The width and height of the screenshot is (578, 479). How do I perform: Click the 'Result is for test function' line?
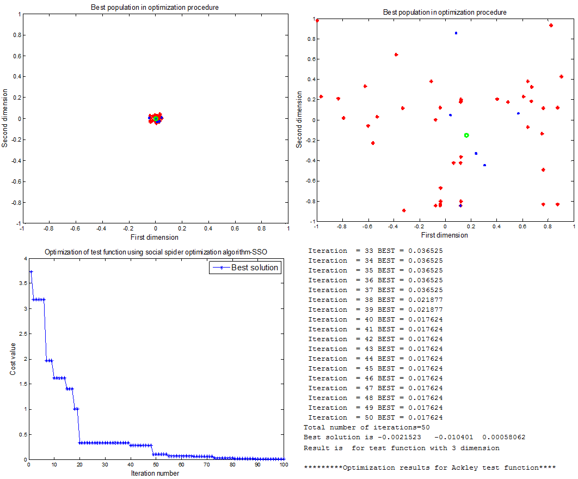[x=401, y=448]
